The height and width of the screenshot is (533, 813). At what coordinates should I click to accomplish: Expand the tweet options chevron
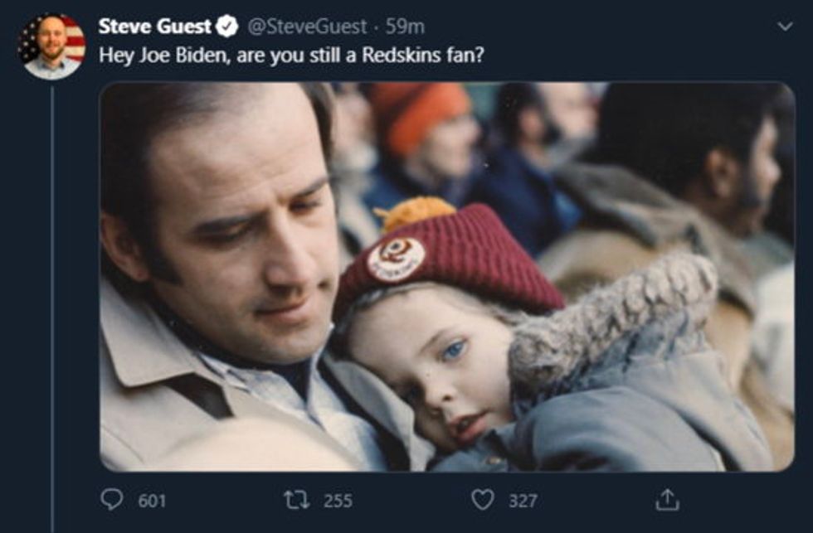click(783, 27)
